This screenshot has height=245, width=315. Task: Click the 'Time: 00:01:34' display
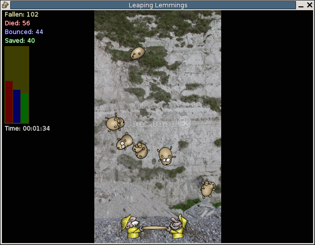pos(27,129)
